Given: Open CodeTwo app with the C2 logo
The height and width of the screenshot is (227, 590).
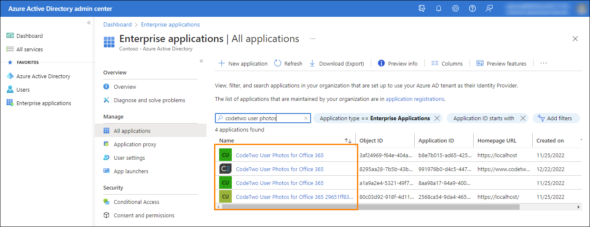Looking at the screenshot, I should pos(280,169).
